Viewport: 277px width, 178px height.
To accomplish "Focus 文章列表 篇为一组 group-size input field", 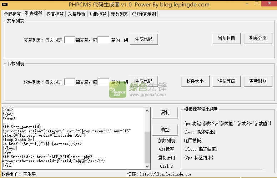I will coord(104,40).
